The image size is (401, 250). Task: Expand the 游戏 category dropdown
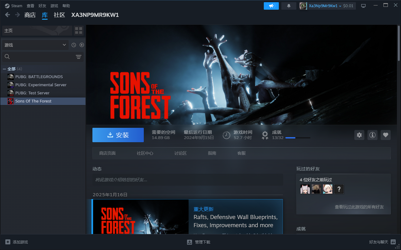35,45
